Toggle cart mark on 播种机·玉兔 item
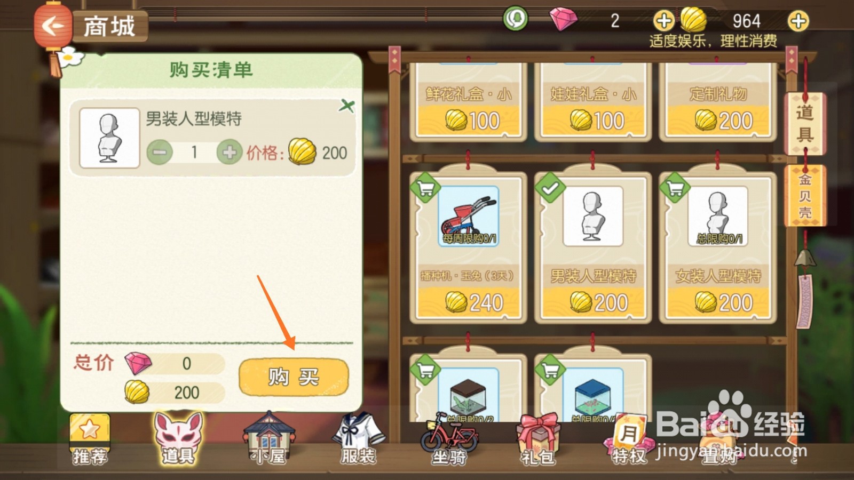The image size is (854, 480). coord(425,188)
